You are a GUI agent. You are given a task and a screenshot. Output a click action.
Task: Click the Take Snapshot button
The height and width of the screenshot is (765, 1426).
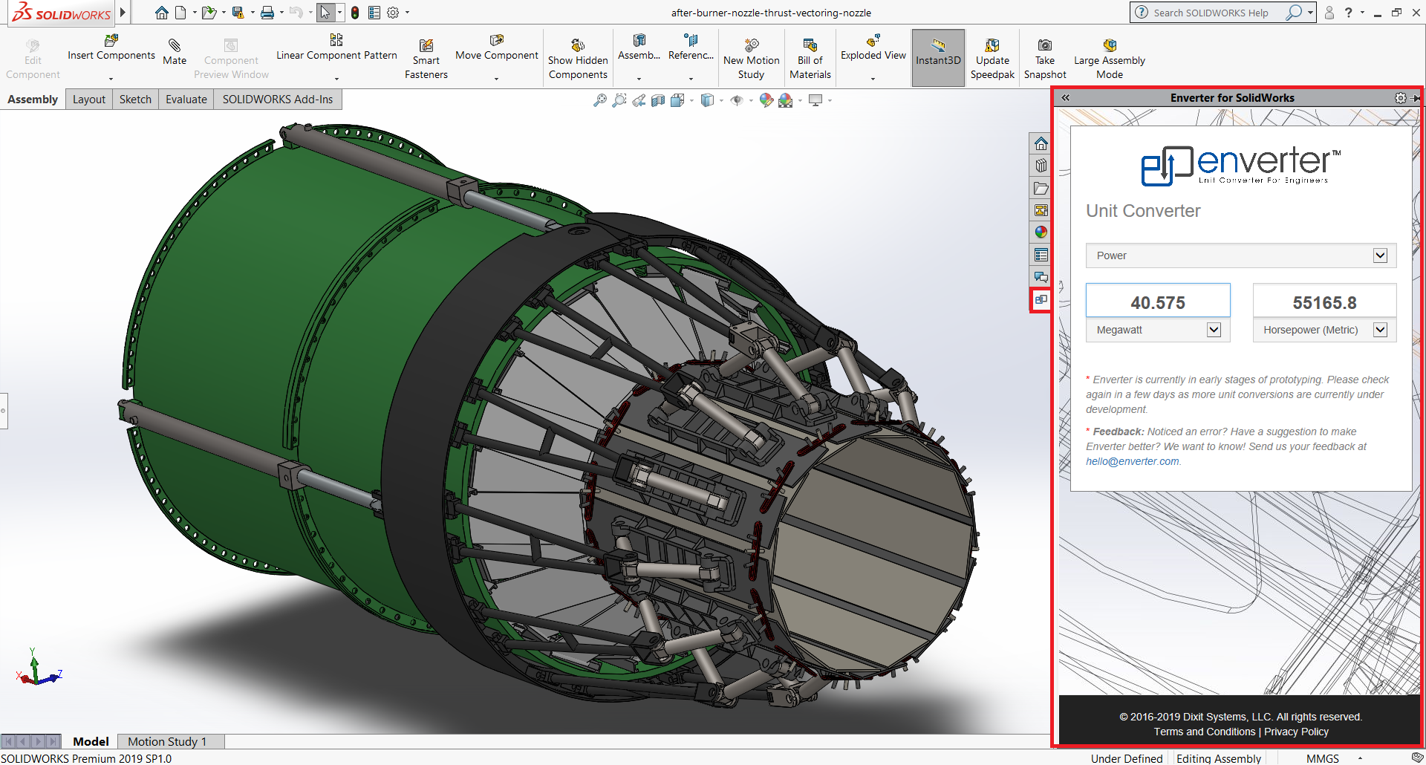click(x=1045, y=58)
